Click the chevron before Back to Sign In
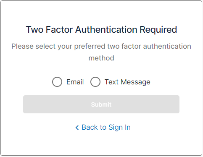 [77, 128]
